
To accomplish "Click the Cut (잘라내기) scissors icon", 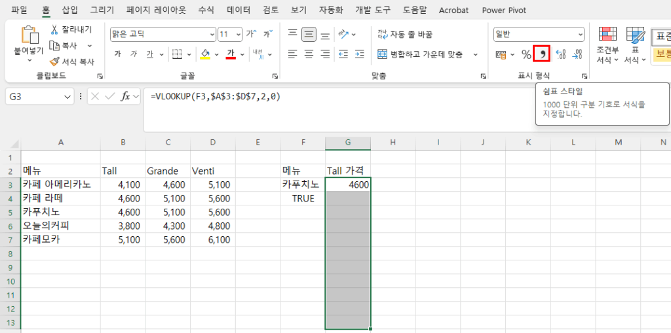I will (54, 29).
